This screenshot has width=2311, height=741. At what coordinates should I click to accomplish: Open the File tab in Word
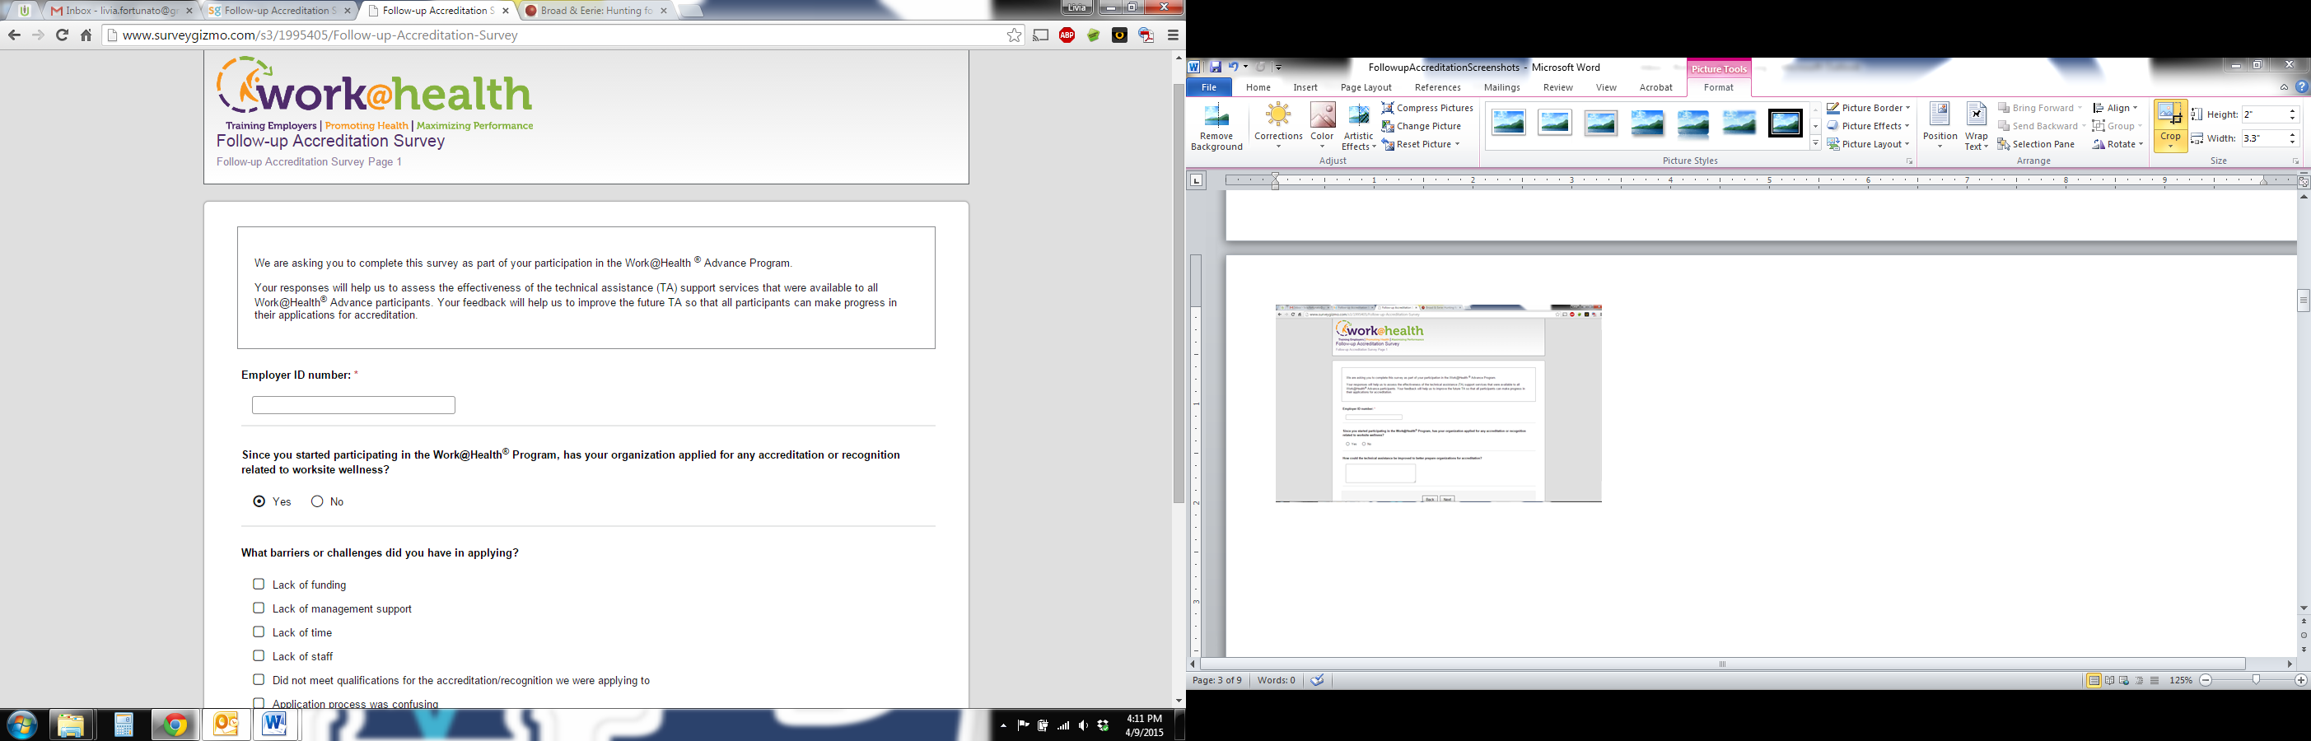click(1208, 87)
